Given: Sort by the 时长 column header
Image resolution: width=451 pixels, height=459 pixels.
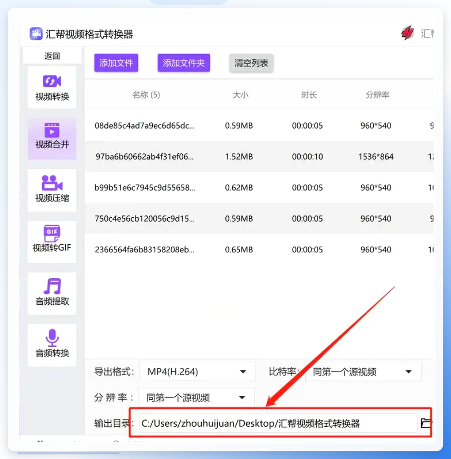Looking at the screenshot, I should tap(309, 95).
